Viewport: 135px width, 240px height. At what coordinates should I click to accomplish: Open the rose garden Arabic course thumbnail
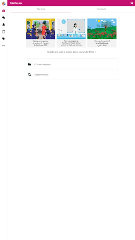coord(102,29)
